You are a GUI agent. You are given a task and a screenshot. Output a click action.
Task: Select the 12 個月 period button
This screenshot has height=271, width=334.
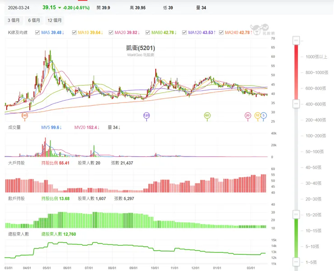55,20
